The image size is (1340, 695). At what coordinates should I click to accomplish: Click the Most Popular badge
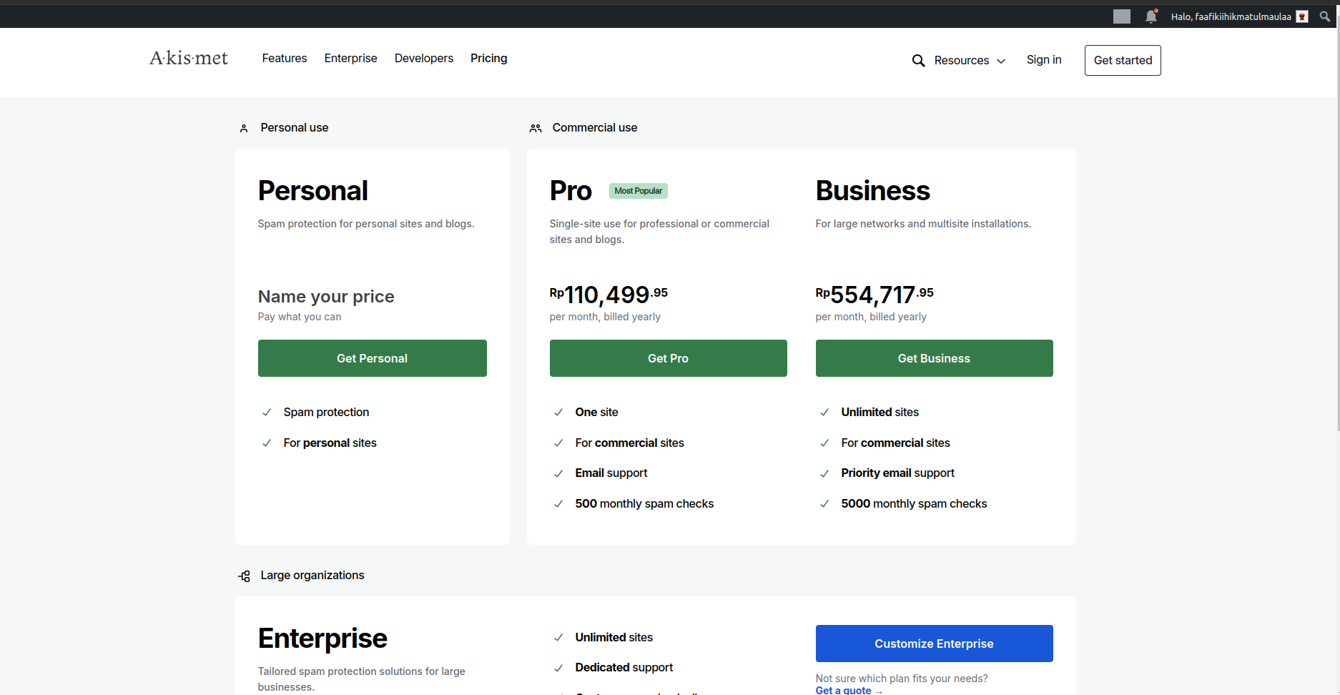[x=639, y=191]
